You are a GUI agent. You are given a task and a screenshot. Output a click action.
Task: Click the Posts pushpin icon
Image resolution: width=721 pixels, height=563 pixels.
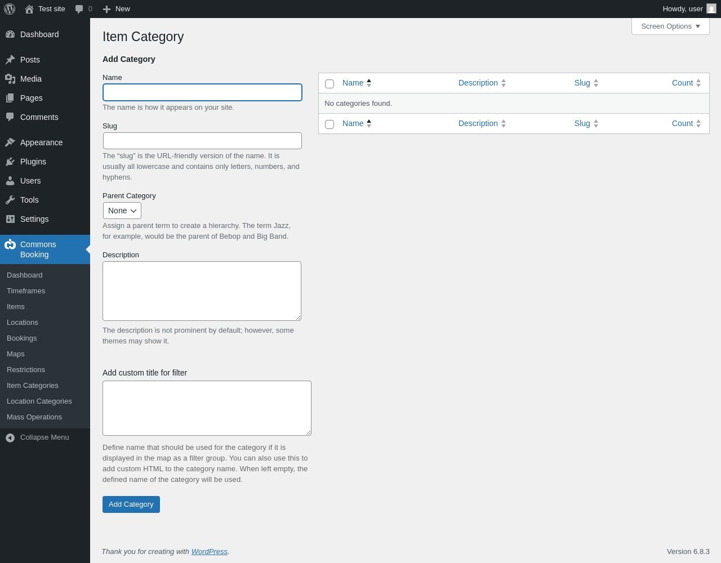pos(10,60)
